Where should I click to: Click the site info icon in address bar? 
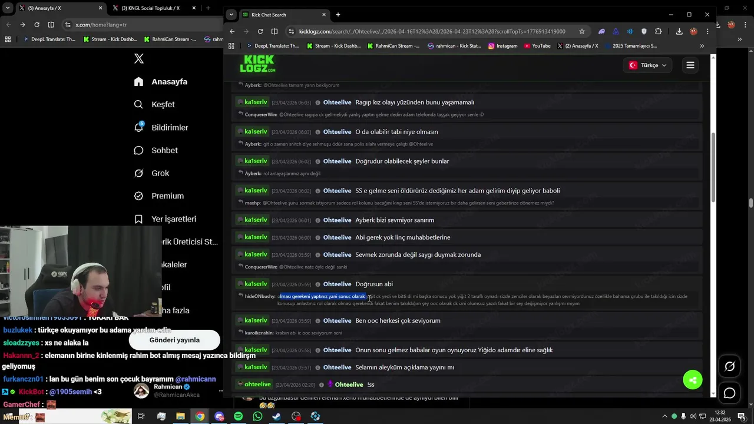pos(291,31)
